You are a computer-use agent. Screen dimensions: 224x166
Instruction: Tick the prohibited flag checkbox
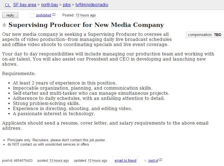point(32,15)
